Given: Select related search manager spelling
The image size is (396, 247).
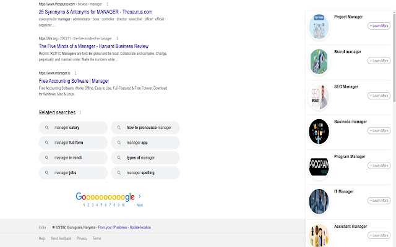Looking at the screenshot, I should [145, 173].
